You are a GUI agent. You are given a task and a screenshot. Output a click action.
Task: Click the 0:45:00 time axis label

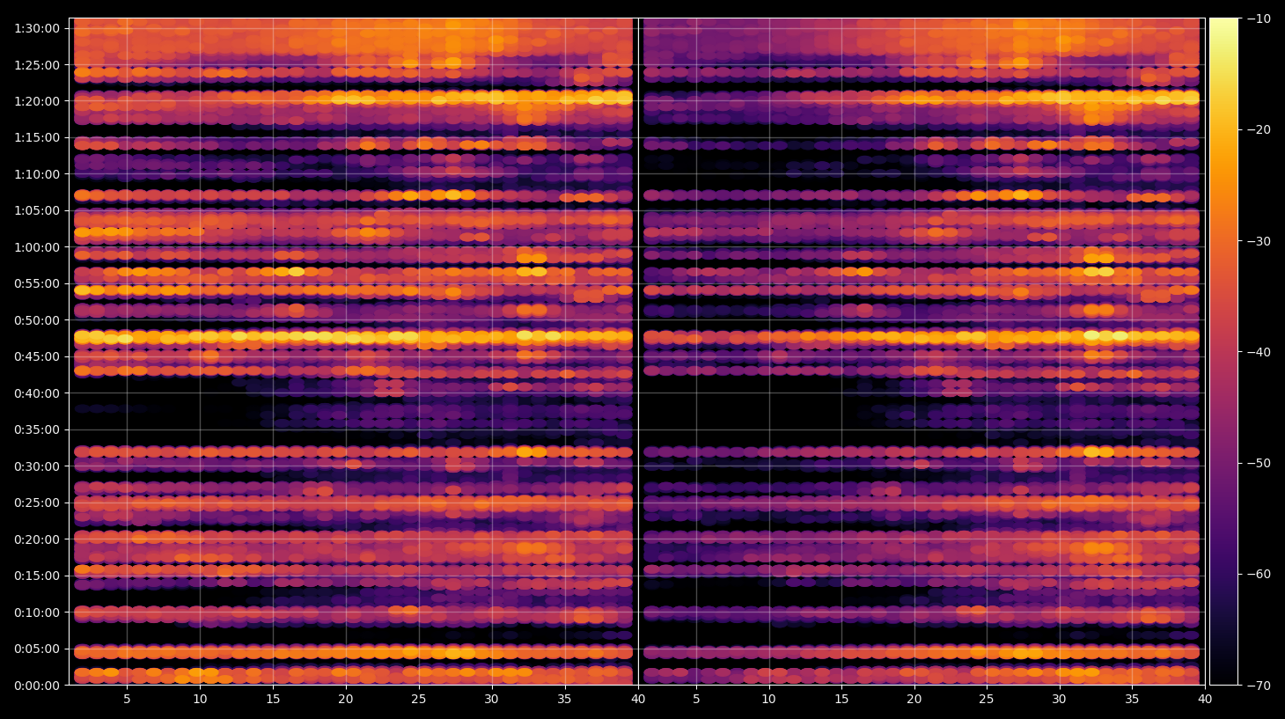coord(37,357)
